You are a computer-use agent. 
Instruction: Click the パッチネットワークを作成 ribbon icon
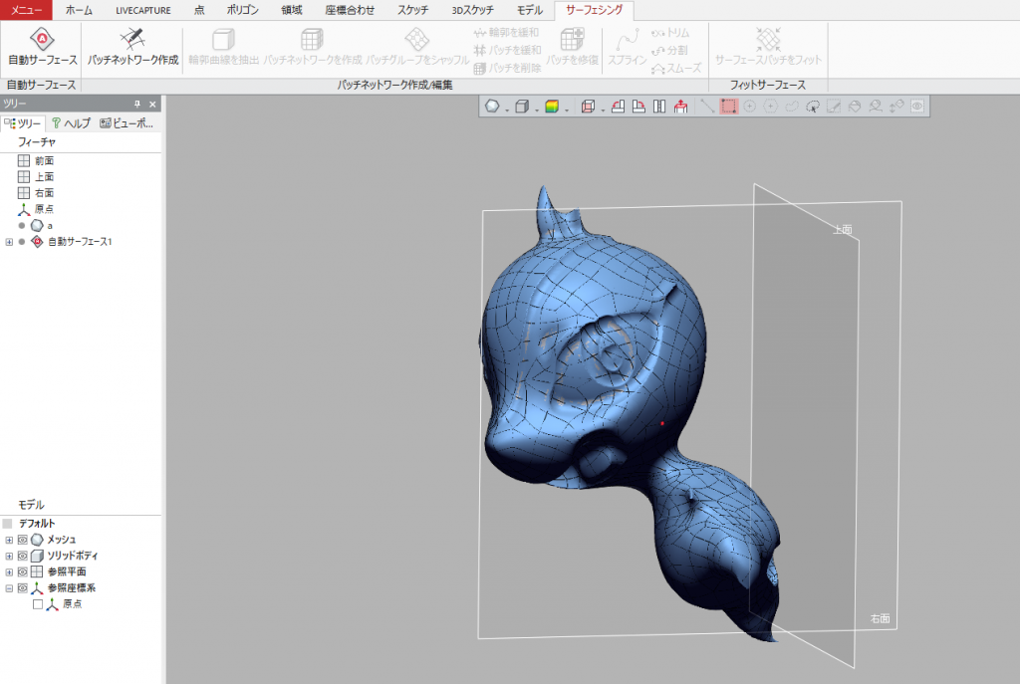pyautogui.click(x=312, y=39)
